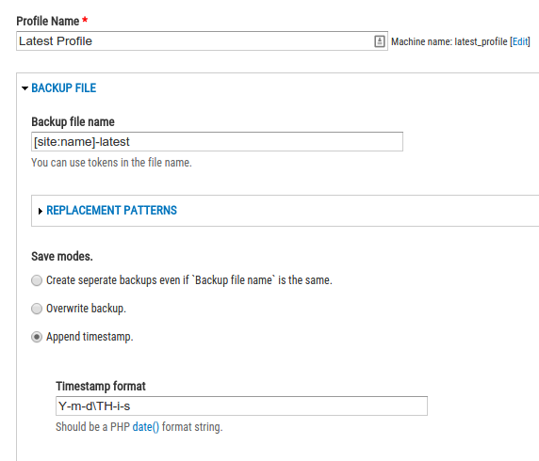Image resolution: width=539 pixels, height=461 pixels.
Task: Expand the Replacement Patterns triangle
Action: pyautogui.click(x=41, y=211)
